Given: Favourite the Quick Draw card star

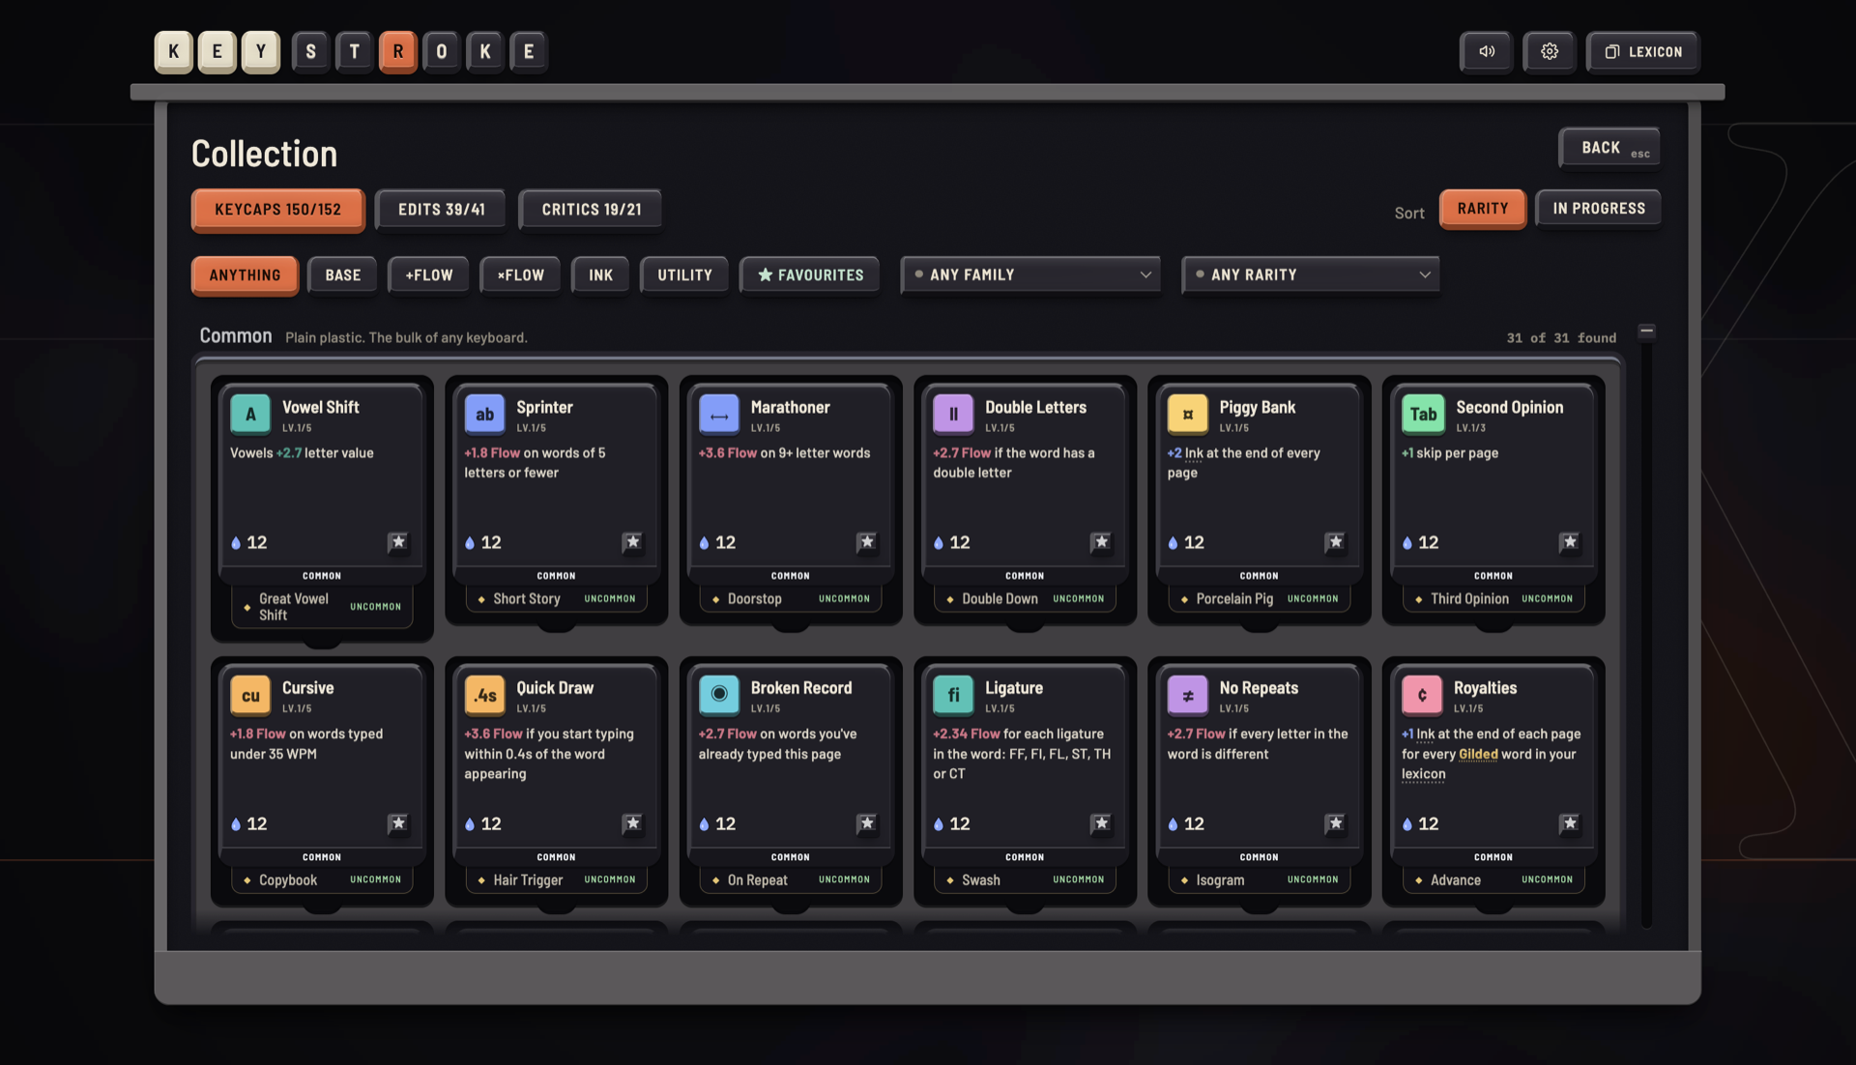Looking at the screenshot, I should [x=632, y=823].
